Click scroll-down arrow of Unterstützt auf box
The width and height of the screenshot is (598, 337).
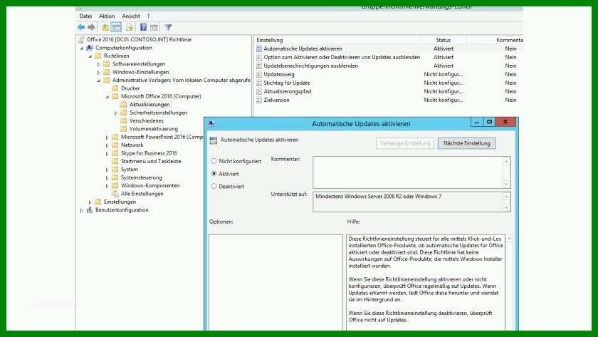(506, 207)
